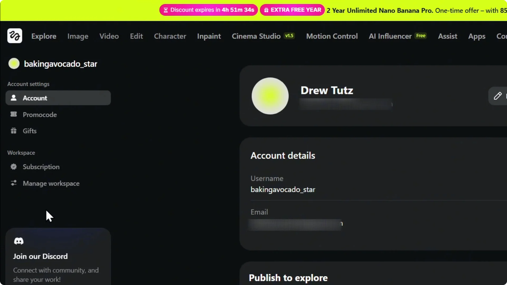
Task: Click the EXTRA FREE YEAR button
Action: (292, 10)
